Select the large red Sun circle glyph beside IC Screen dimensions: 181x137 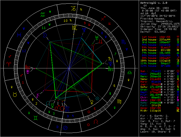point(62,109)
